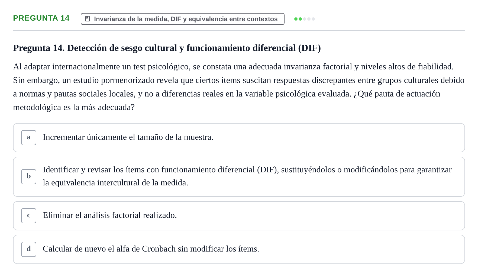Click the question title 'Detección de sesgo cultural'

167,48
